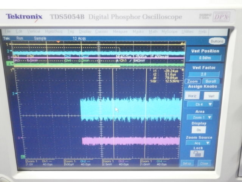This screenshot has height=182, width=242.
Task: Open the File menu
Action: (x=7, y=31)
